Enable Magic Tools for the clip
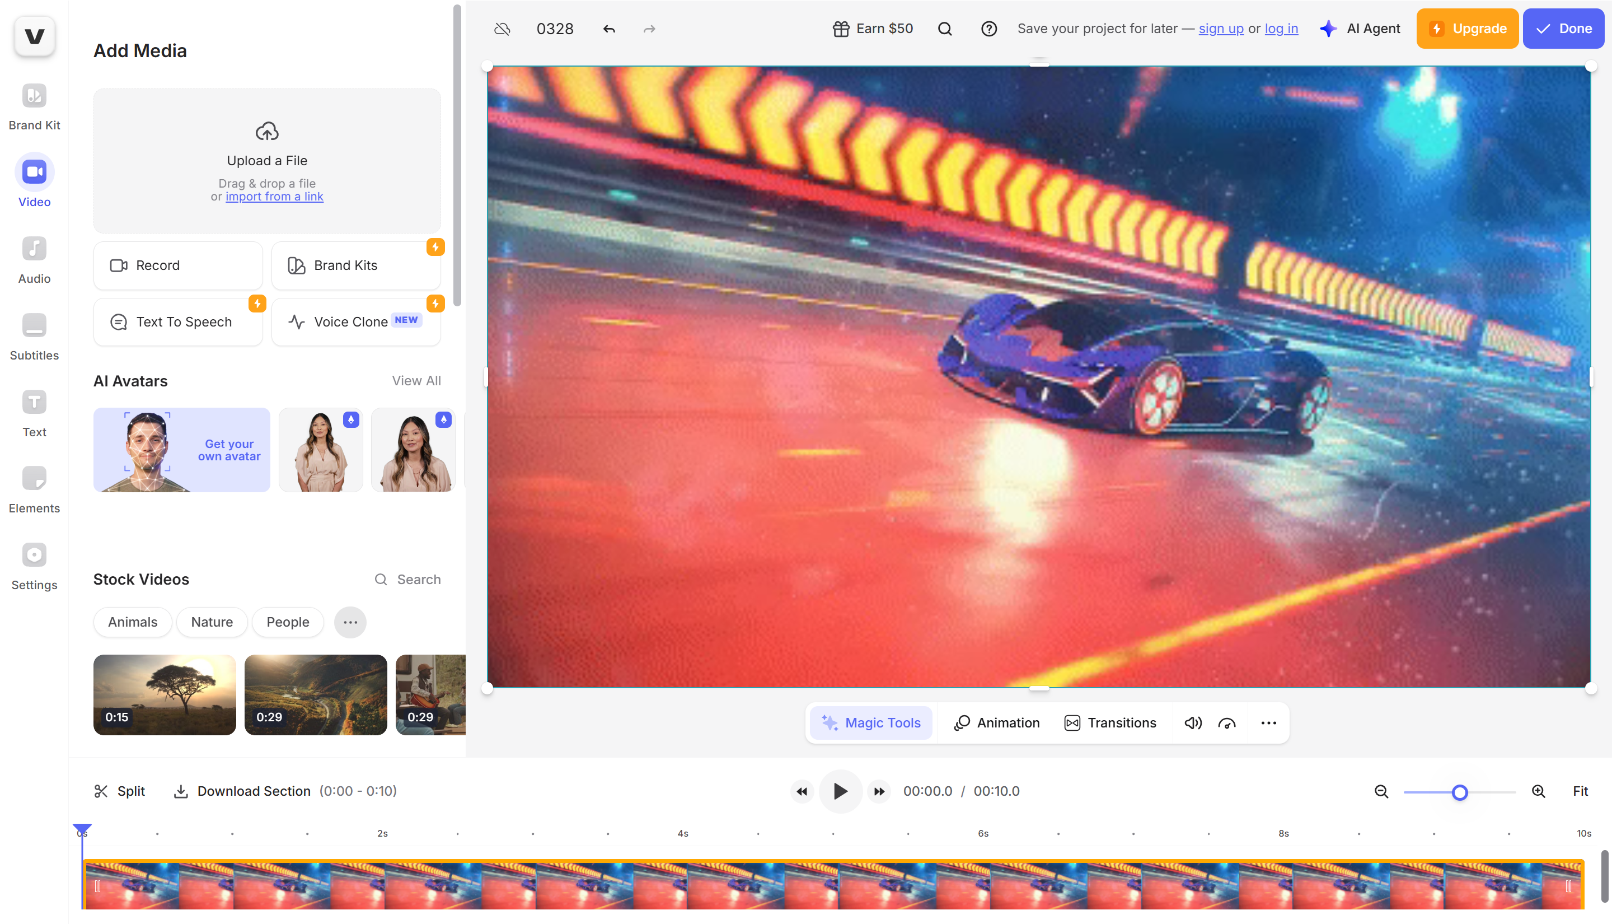The height and width of the screenshot is (924, 1612). [871, 722]
